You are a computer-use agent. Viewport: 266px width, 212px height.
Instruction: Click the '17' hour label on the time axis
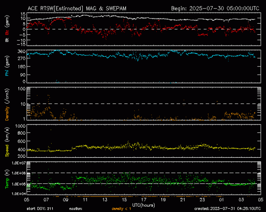[144, 200]
